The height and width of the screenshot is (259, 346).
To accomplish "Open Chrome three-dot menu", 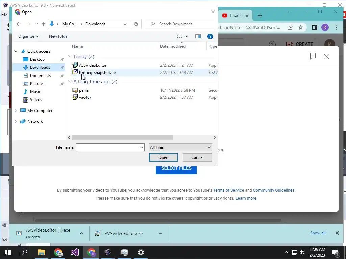I will pos(336,27).
